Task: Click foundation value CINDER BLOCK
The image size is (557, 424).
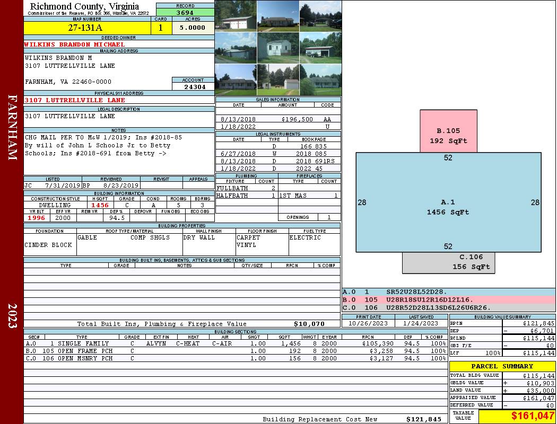Action: point(48,245)
